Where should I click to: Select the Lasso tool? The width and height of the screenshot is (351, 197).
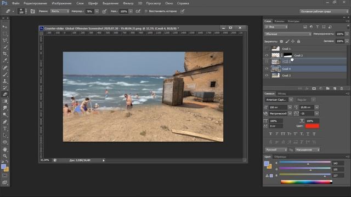pos(5,40)
